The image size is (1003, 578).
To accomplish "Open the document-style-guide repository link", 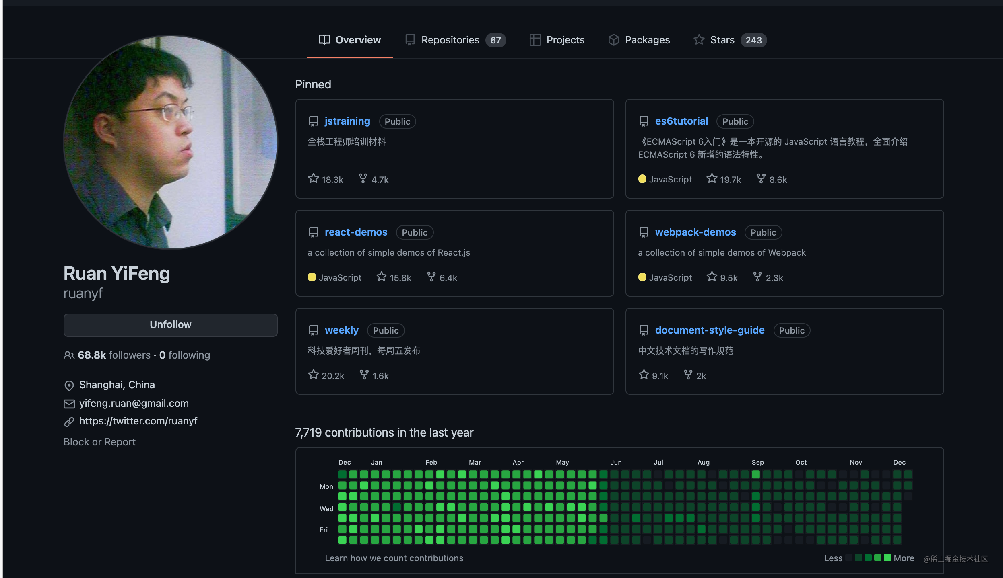I will click(x=710, y=330).
